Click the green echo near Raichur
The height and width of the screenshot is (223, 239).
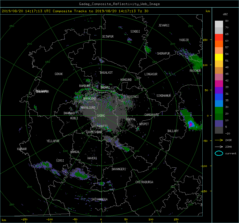[x=197, y=61]
